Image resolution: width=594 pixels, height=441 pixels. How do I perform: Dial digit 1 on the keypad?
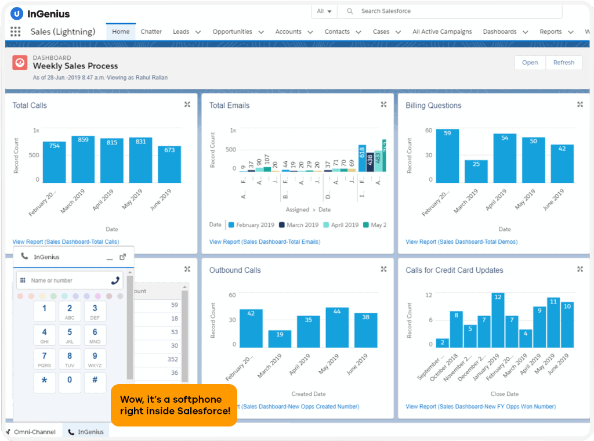(x=45, y=312)
